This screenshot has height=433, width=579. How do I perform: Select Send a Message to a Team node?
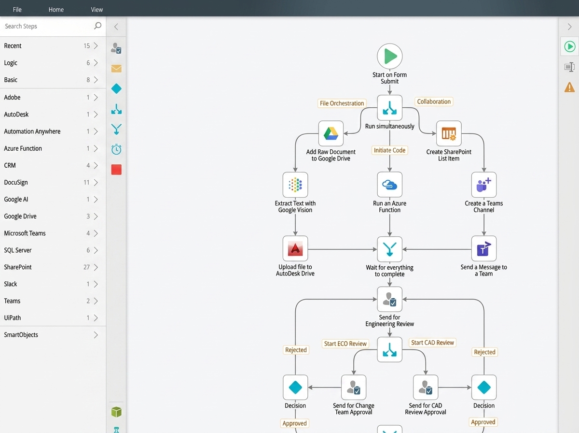(484, 249)
